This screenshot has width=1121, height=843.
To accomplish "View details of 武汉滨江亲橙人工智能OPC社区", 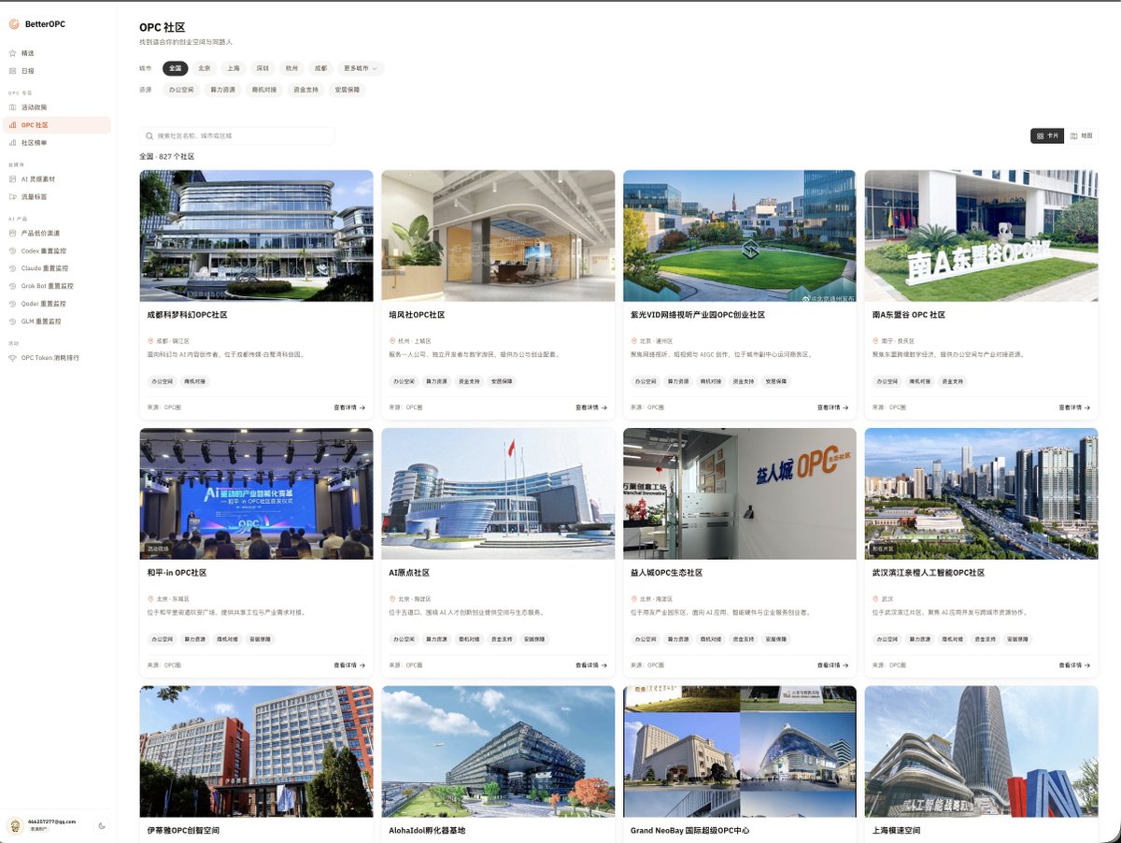I will point(1075,665).
